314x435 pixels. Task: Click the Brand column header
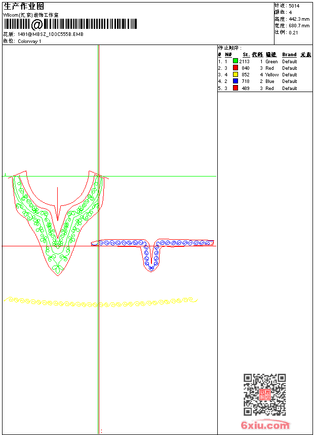click(x=289, y=55)
